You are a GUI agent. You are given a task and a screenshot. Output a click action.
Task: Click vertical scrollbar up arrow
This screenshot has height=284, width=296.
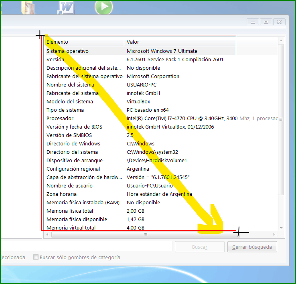click(x=281, y=40)
